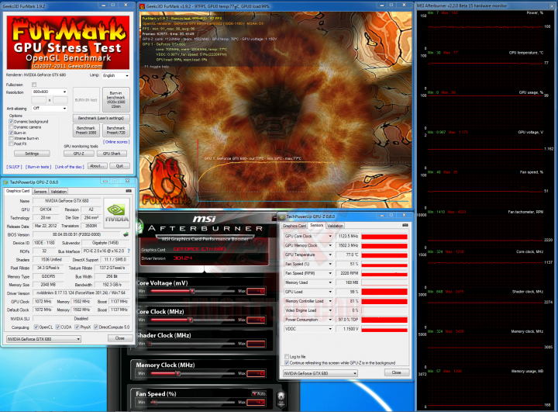Launch GPU Shark monitoring tool
Image resolution: width=558 pixels, height=412 pixels.
112,154
